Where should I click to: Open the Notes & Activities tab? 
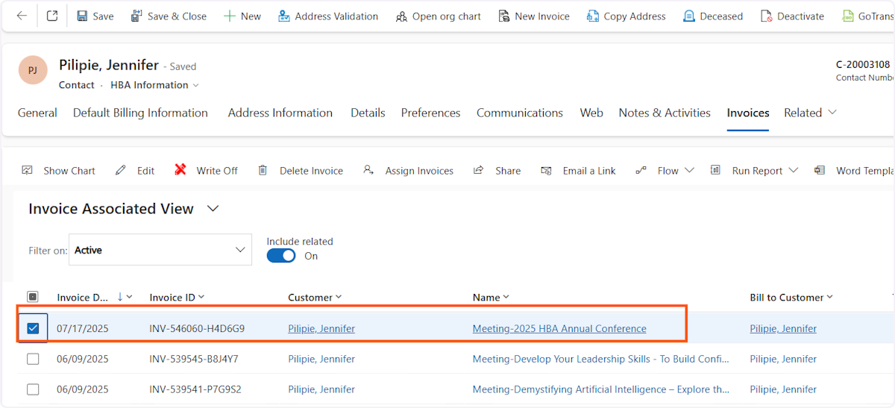pos(664,113)
